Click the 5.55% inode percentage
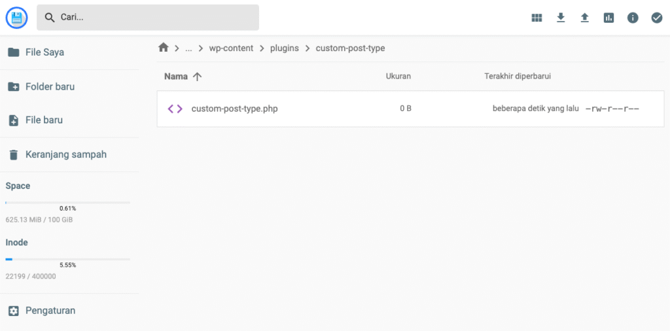This screenshot has width=670, height=331. click(67, 265)
